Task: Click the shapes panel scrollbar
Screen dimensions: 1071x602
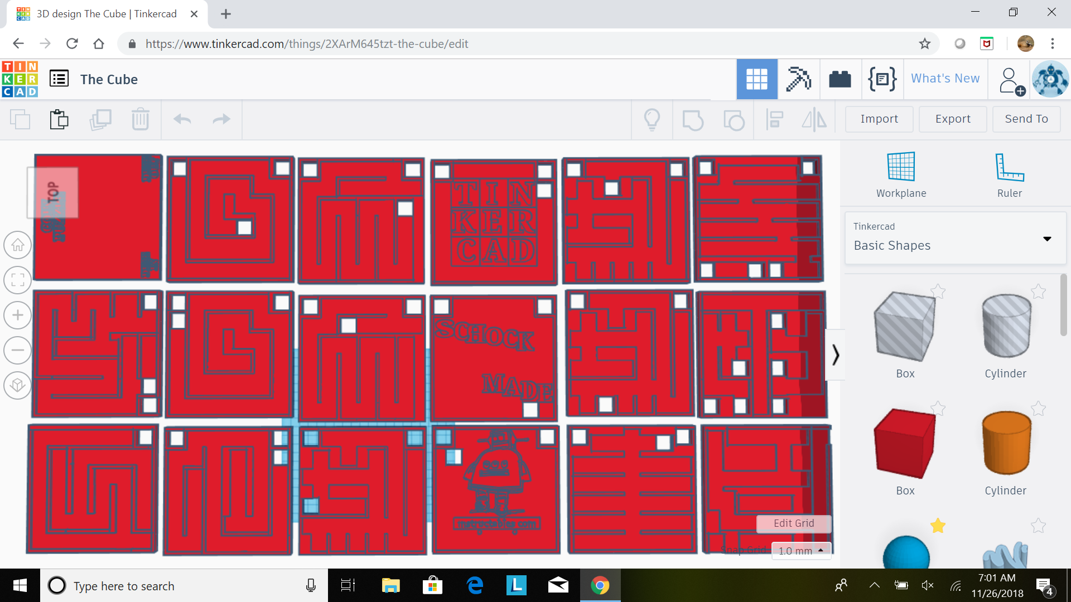Action: (x=1063, y=305)
